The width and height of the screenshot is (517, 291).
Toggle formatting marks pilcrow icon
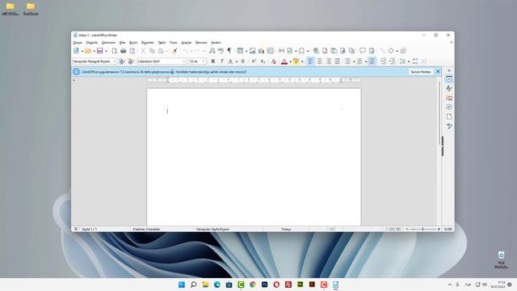click(x=229, y=51)
